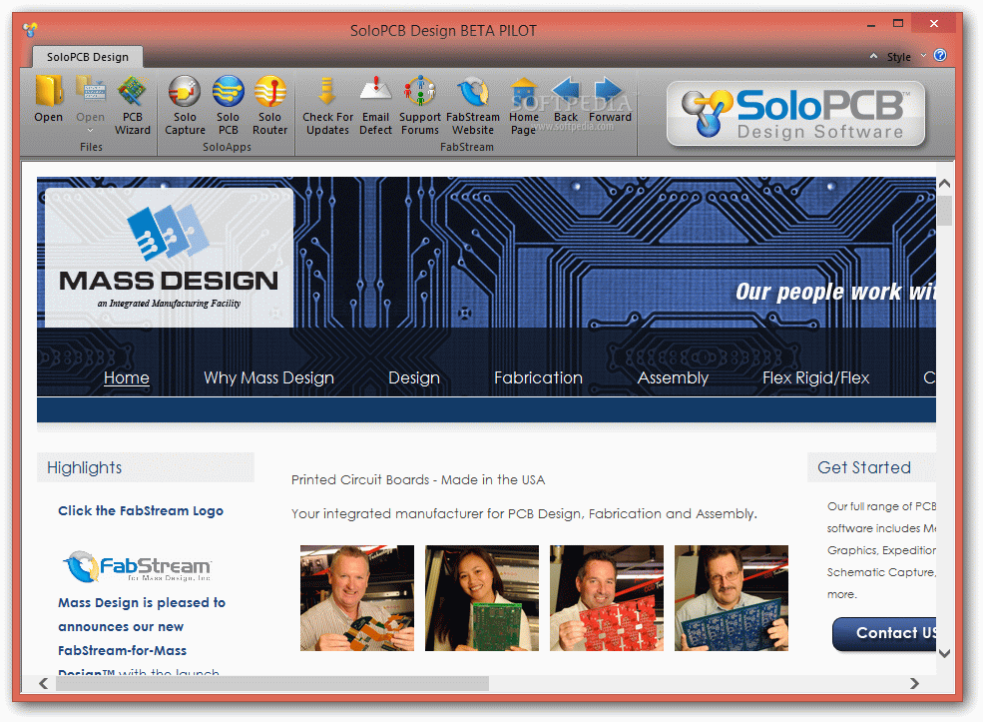Go to the Fabrication page
The height and width of the screenshot is (722, 983).
click(538, 377)
